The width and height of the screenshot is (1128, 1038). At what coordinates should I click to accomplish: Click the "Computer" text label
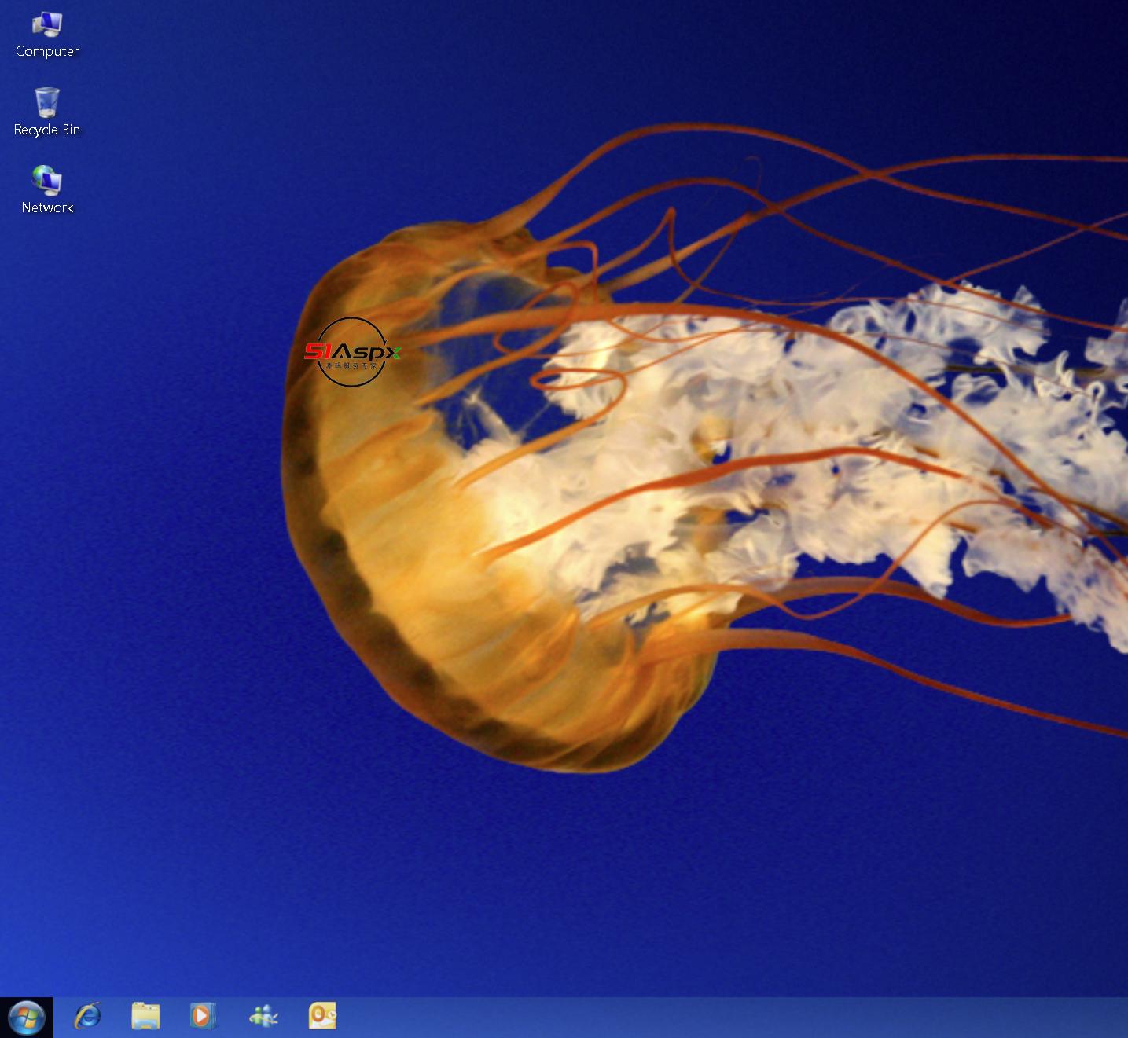point(47,51)
